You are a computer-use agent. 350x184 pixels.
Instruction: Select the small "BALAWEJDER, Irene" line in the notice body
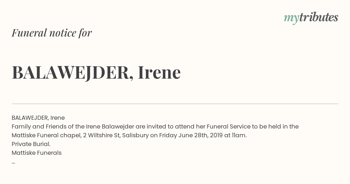(38, 118)
